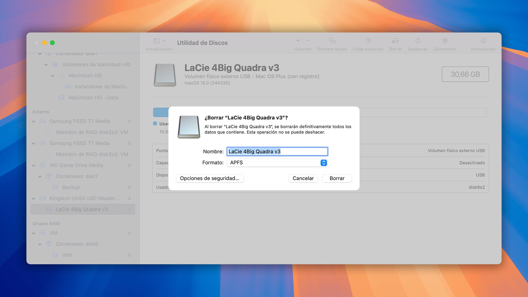This screenshot has width=528, height=297.
Task: Select Macintosh HD - Data volume
Action: click(x=93, y=97)
